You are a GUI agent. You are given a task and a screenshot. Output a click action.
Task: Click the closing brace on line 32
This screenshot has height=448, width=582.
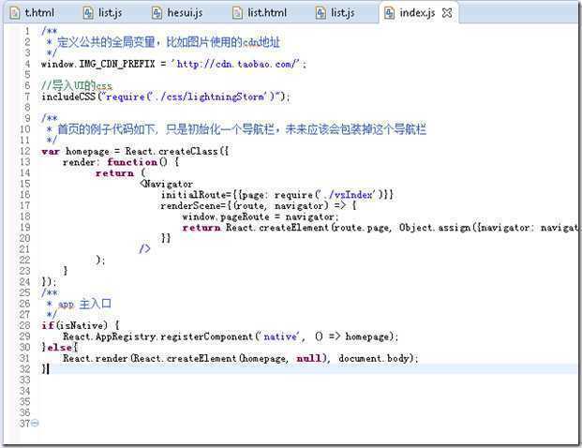click(44, 369)
